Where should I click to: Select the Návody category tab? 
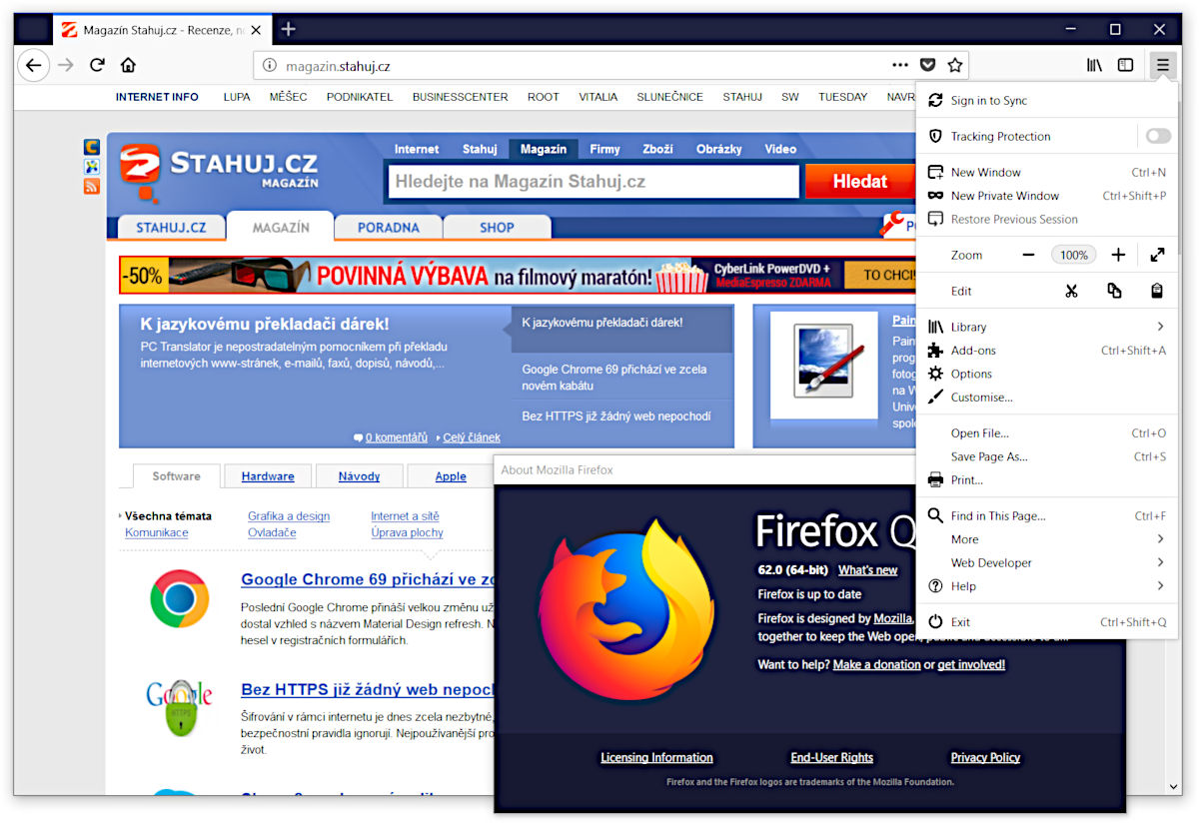pos(359,476)
